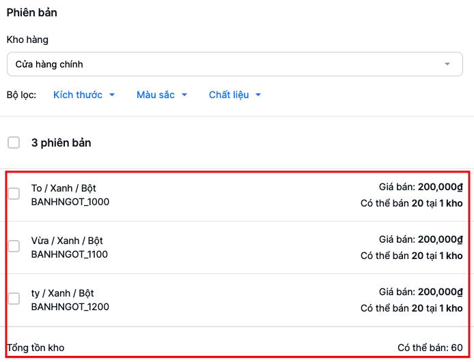474x362 pixels.
Task: Open variant BANHNGOT_1100
Action: [70, 254]
